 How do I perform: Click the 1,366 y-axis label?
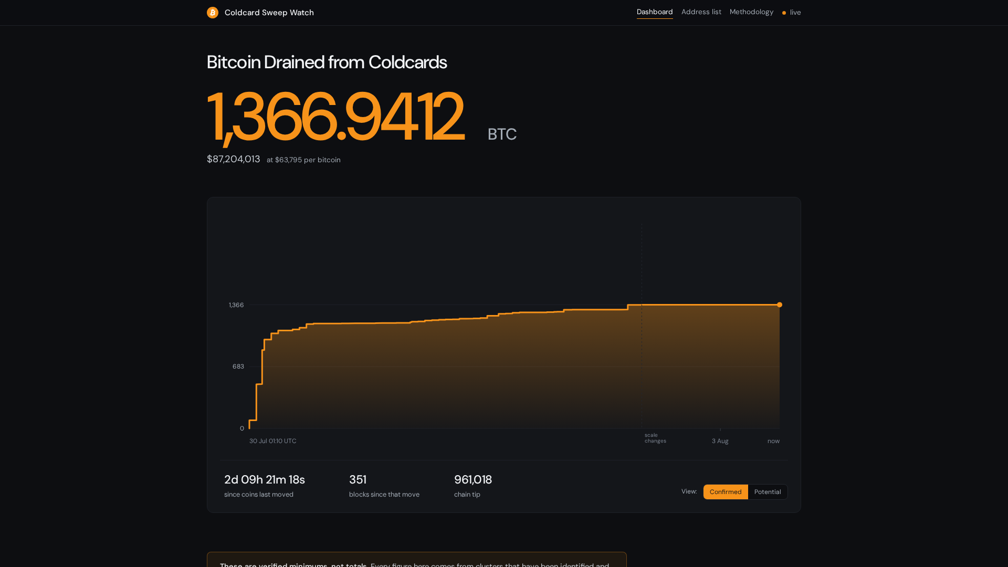236,305
